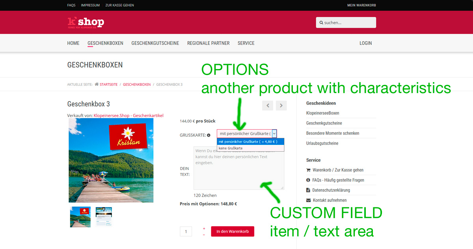Open GESCHENKGUTSCHEINE in main navigation
The image size is (473, 249).
click(155, 43)
